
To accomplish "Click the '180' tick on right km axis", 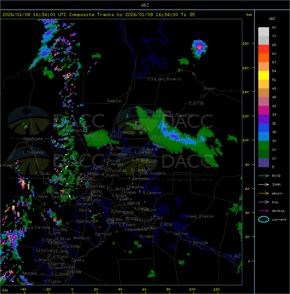I will pyautogui.click(x=245, y=44).
